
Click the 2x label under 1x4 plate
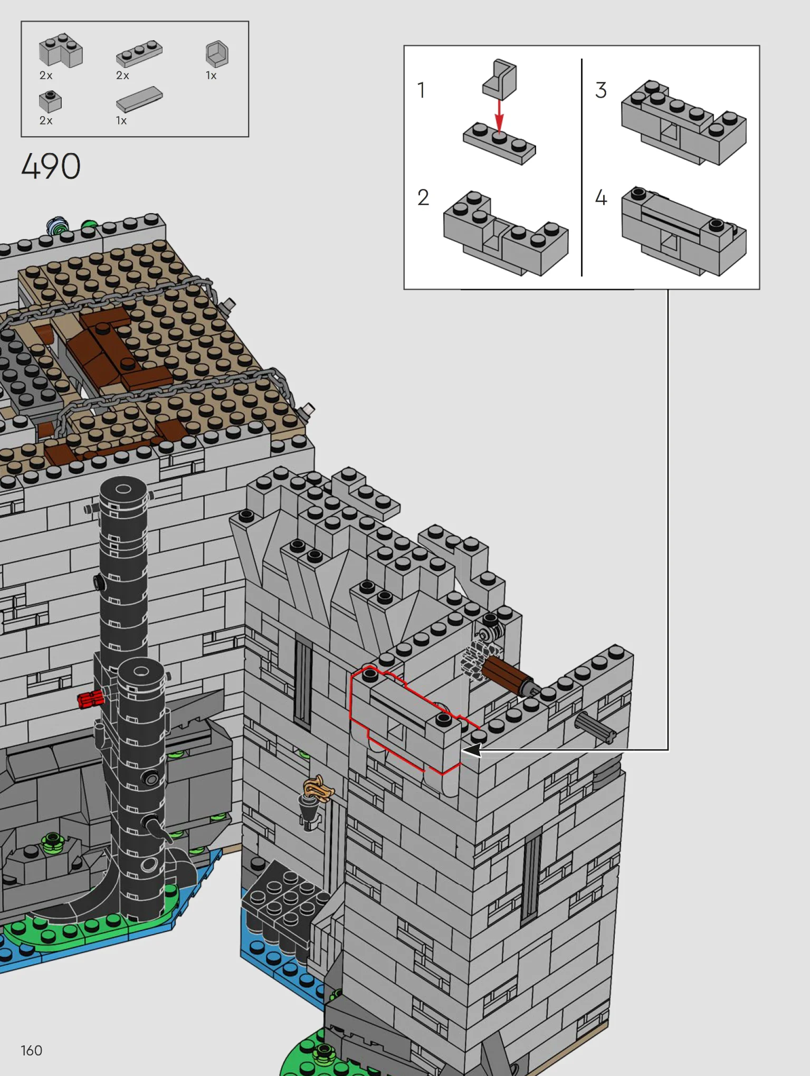(x=122, y=75)
